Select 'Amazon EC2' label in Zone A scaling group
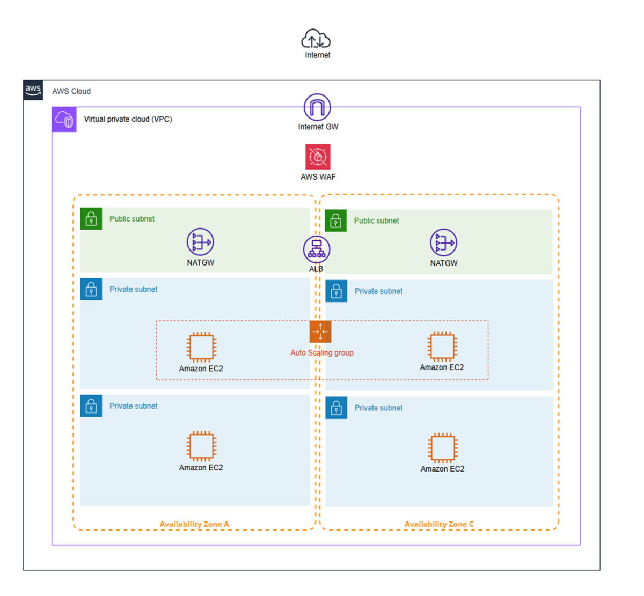This screenshot has width=644, height=596. pyautogui.click(x=201, y=369)
